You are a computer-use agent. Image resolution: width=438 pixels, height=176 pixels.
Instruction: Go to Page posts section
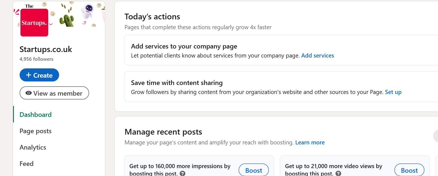click(x=35, y=131)
